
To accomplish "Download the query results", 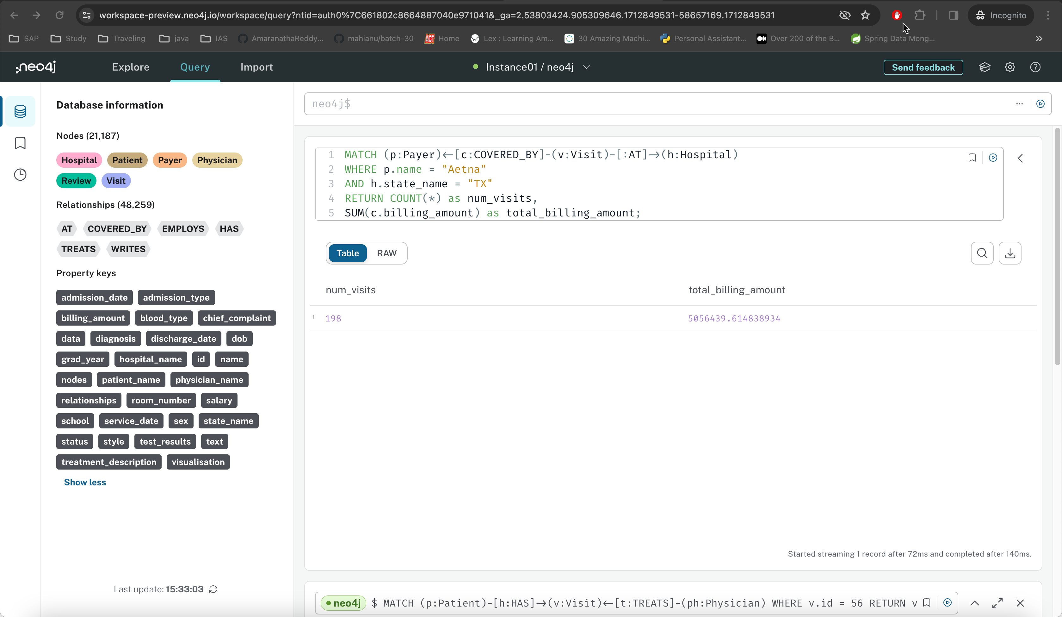I will click(1010, 253).
